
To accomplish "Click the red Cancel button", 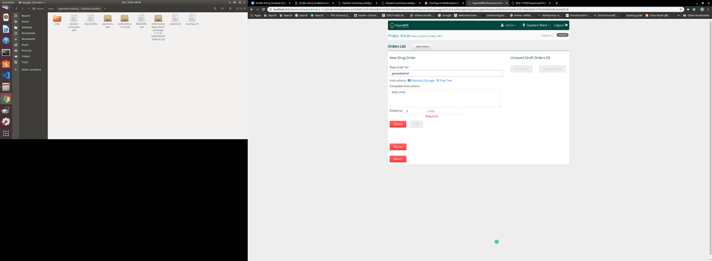I will click(x=398, y=124).
